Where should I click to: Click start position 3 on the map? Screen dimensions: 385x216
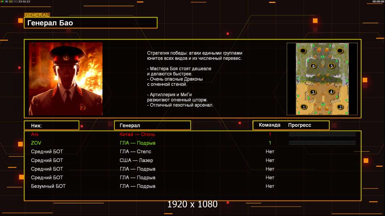point(313,92)
